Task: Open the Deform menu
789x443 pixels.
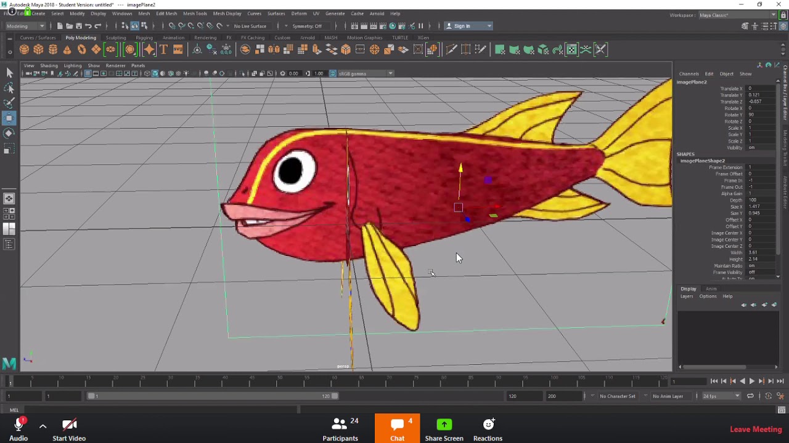Action: tap(299, 14)
